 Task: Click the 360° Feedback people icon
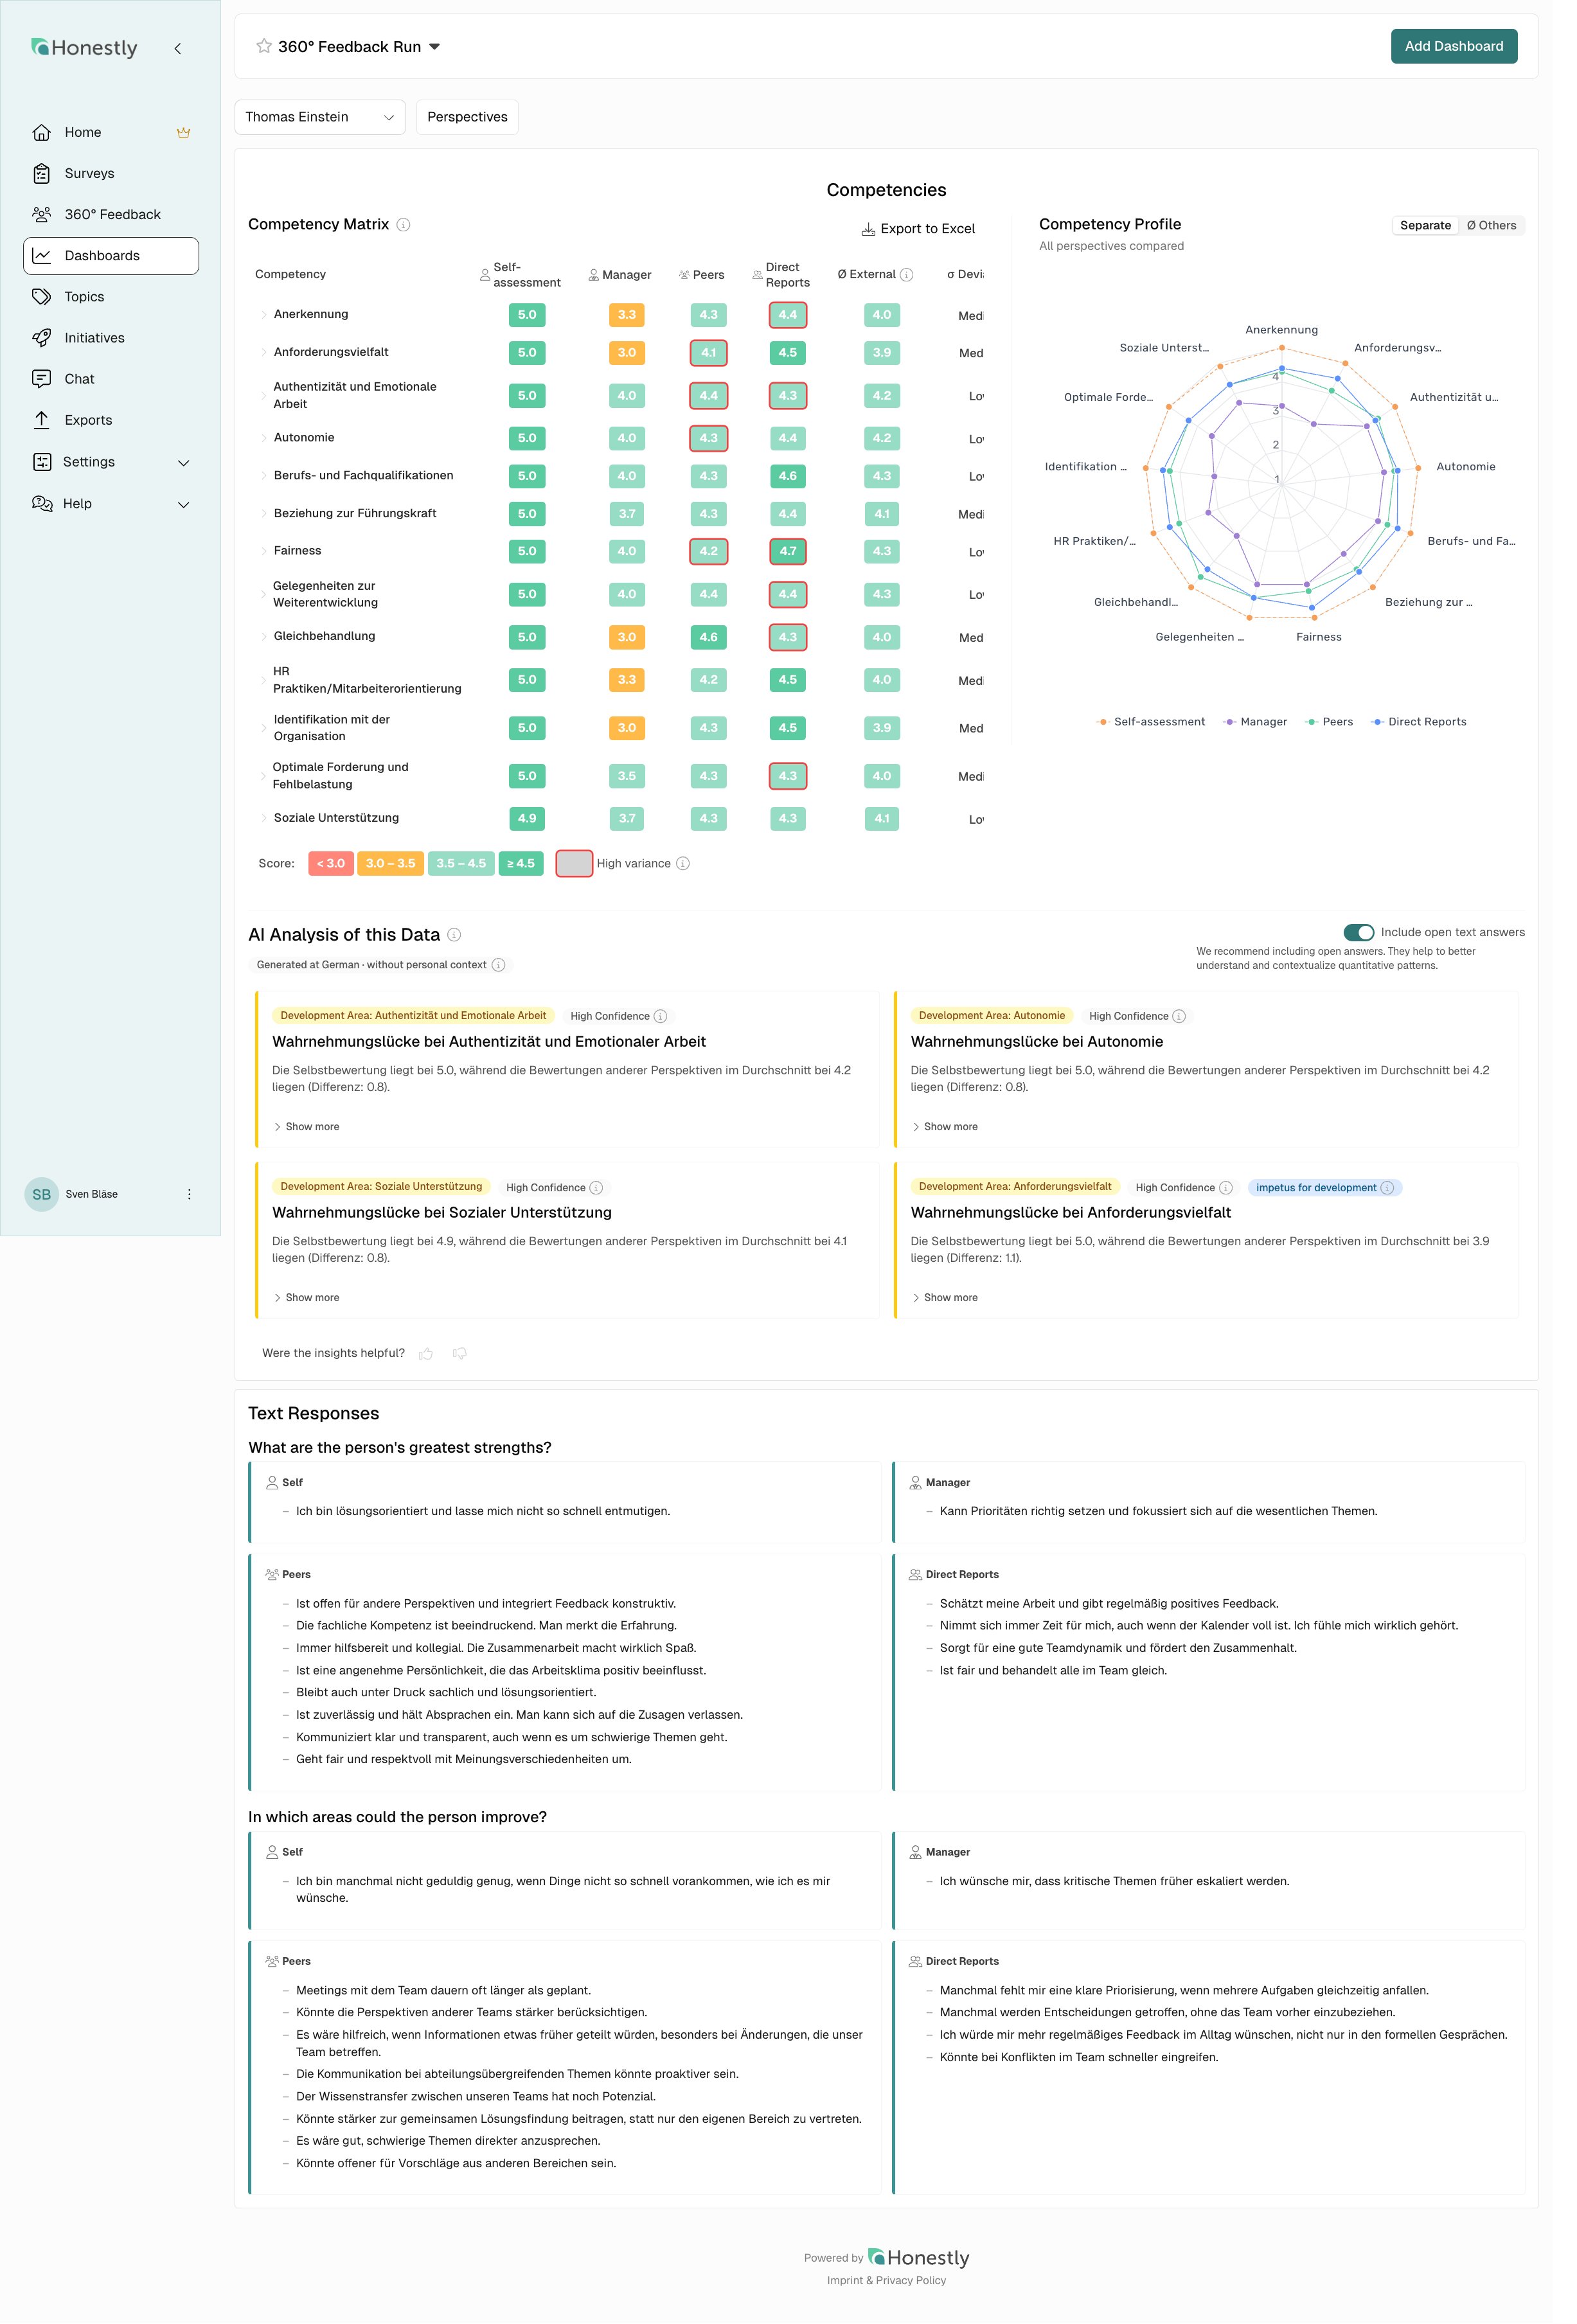pyautogui.click(x=41, y=214)
